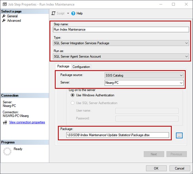
Task: Open the Script dropdown arrow
Action: [68, 13]
